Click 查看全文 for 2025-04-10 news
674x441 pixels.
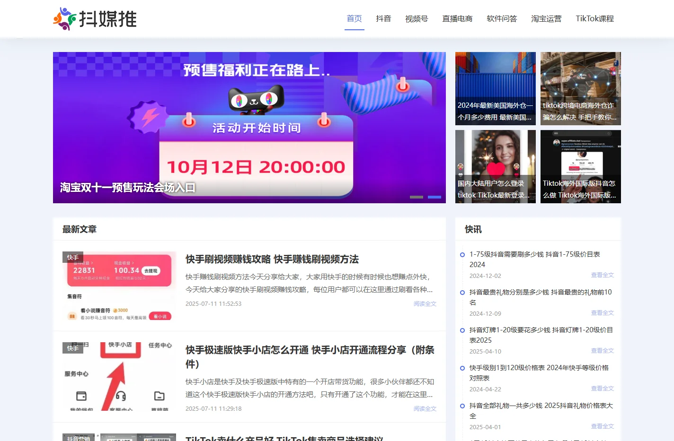point(603,351)
